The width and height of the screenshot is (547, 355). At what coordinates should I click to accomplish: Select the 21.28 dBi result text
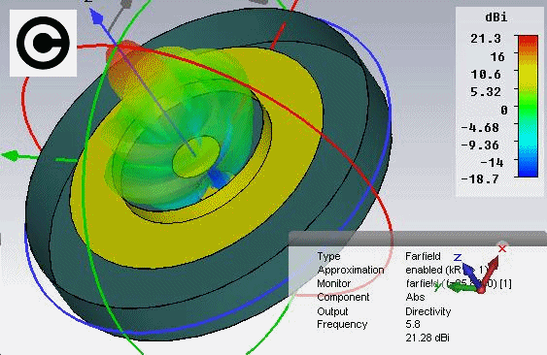coord(427,338)
